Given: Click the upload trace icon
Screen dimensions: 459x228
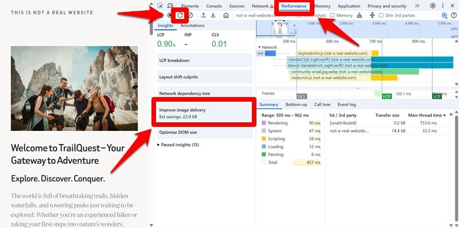Looking at the screenshot, I should coord(204,16).
